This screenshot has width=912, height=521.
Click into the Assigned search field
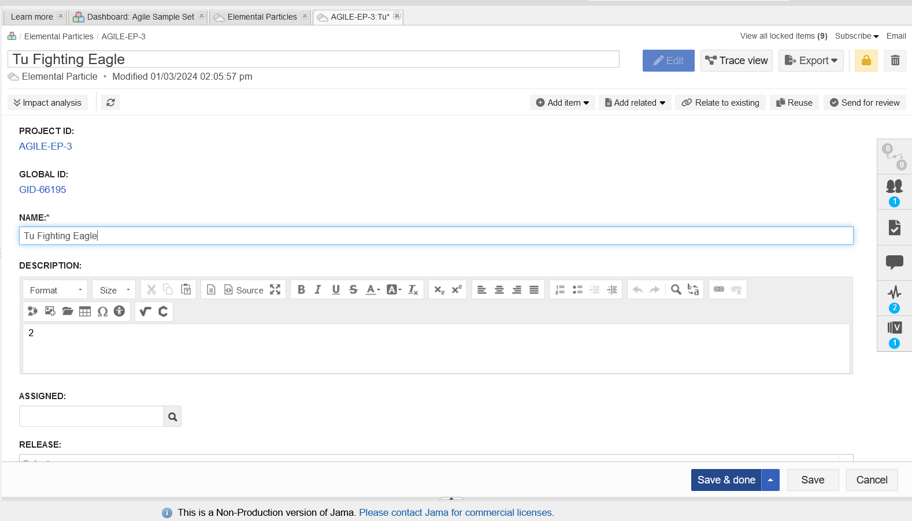[91, 416]
